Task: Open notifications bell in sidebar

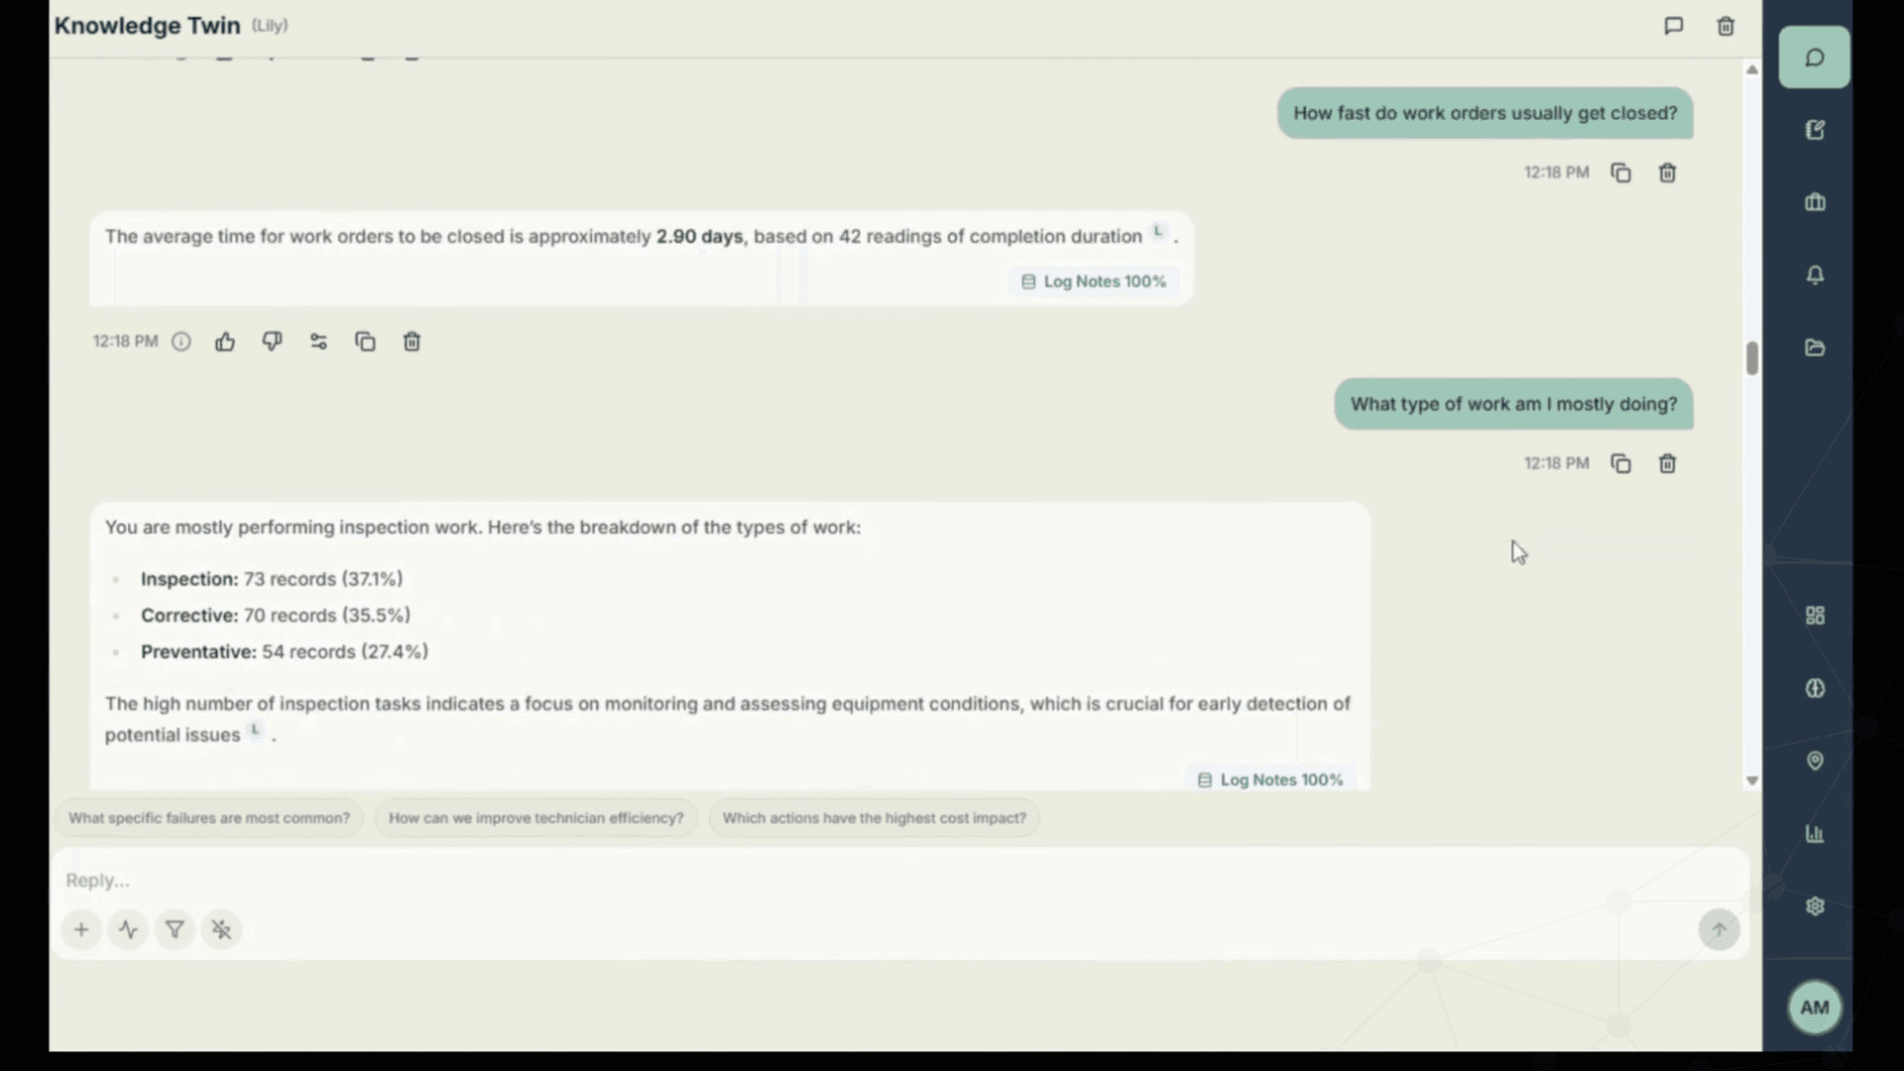Action: tap(1815, 276)
